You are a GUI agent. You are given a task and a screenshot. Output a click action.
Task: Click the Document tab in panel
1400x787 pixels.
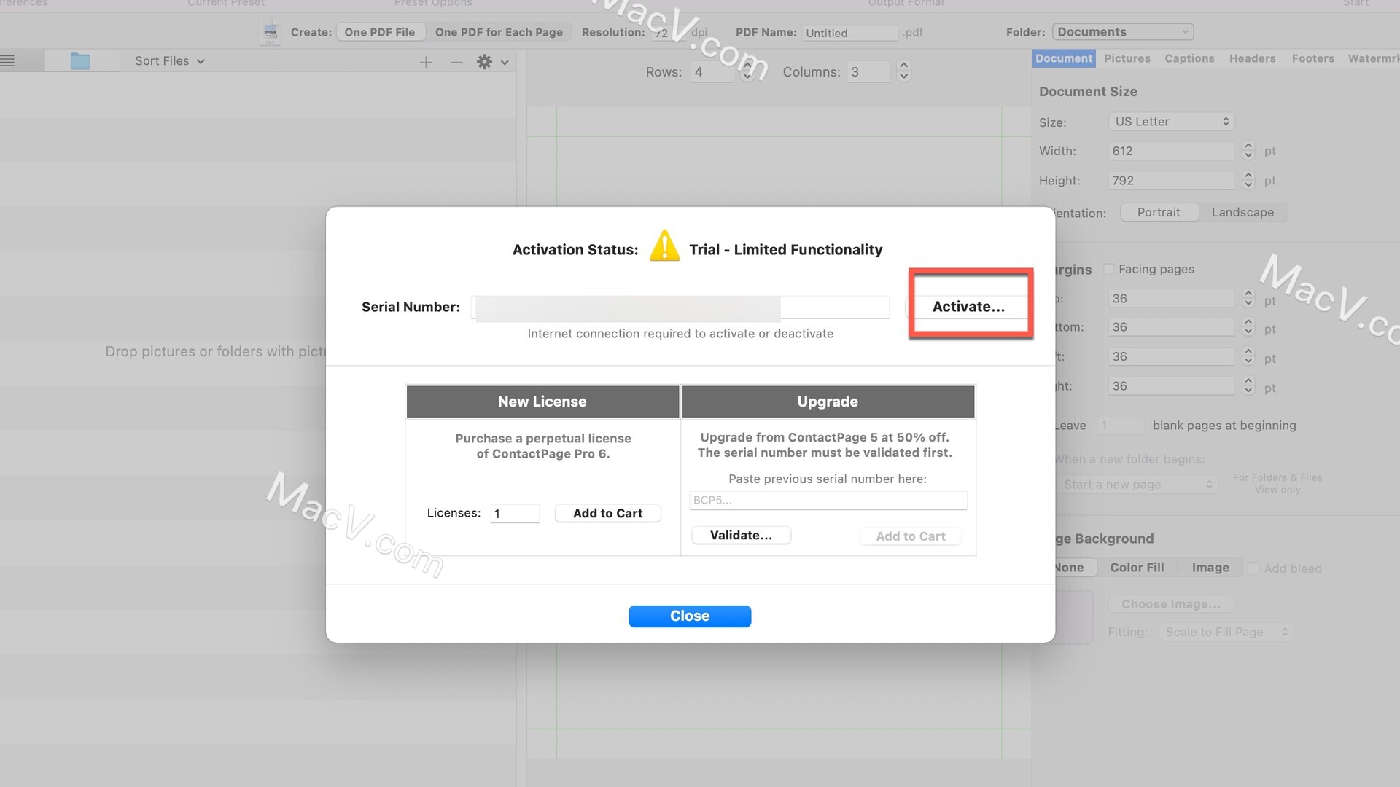pos(1062,58)
